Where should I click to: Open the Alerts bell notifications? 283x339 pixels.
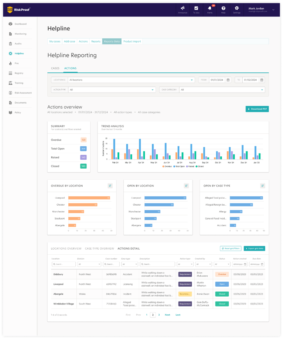pos(210,8)
